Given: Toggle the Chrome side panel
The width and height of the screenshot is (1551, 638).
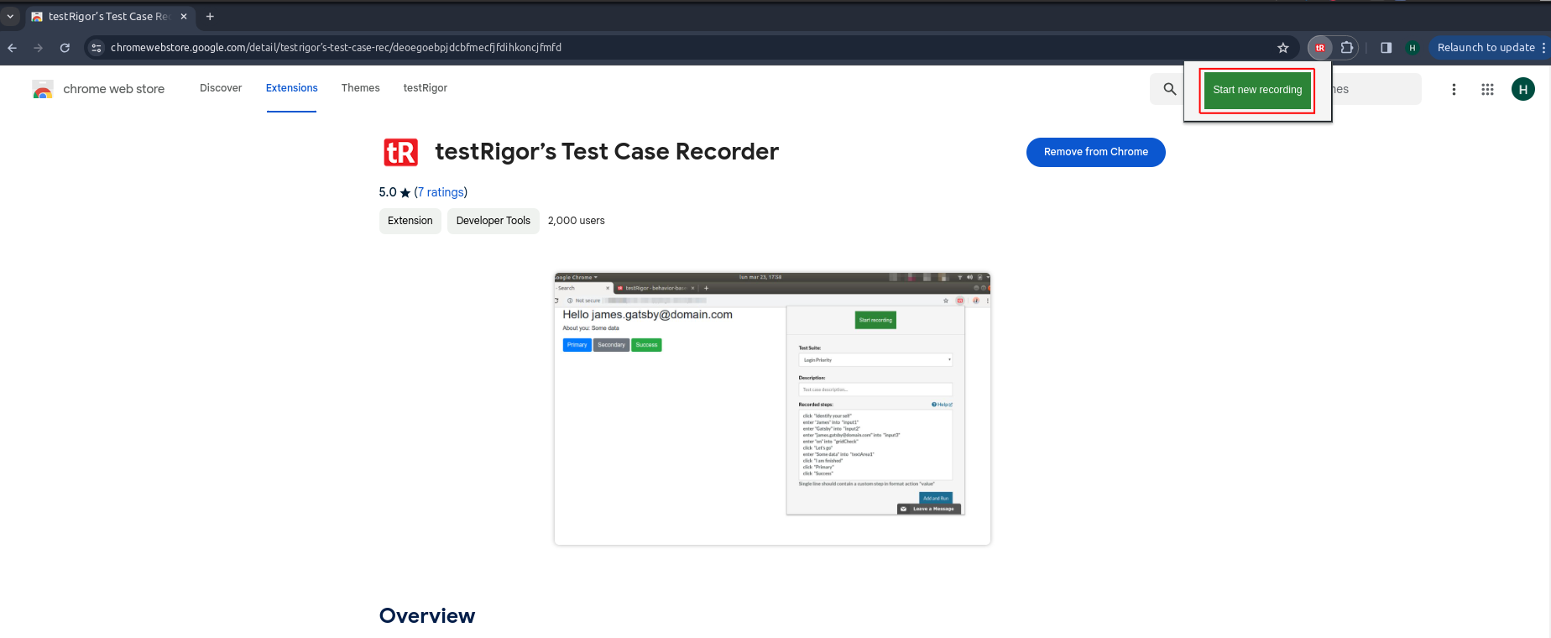Looking at the screenshot, I should click(x=1386, y=48).
